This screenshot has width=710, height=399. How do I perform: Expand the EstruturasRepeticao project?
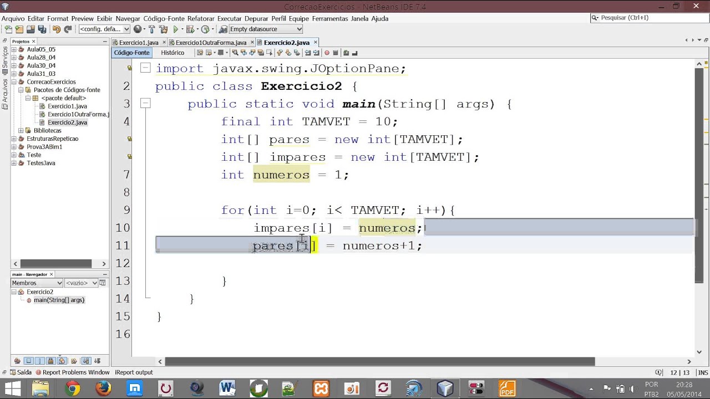[x=14, y=139]
